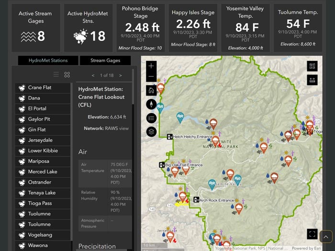
Task: Click the station details panel scrollbar
Action: coord(133,87)
